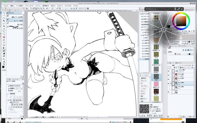
Task: Open the layer blending mode dropdown 通常
Action: pos(174,65)
